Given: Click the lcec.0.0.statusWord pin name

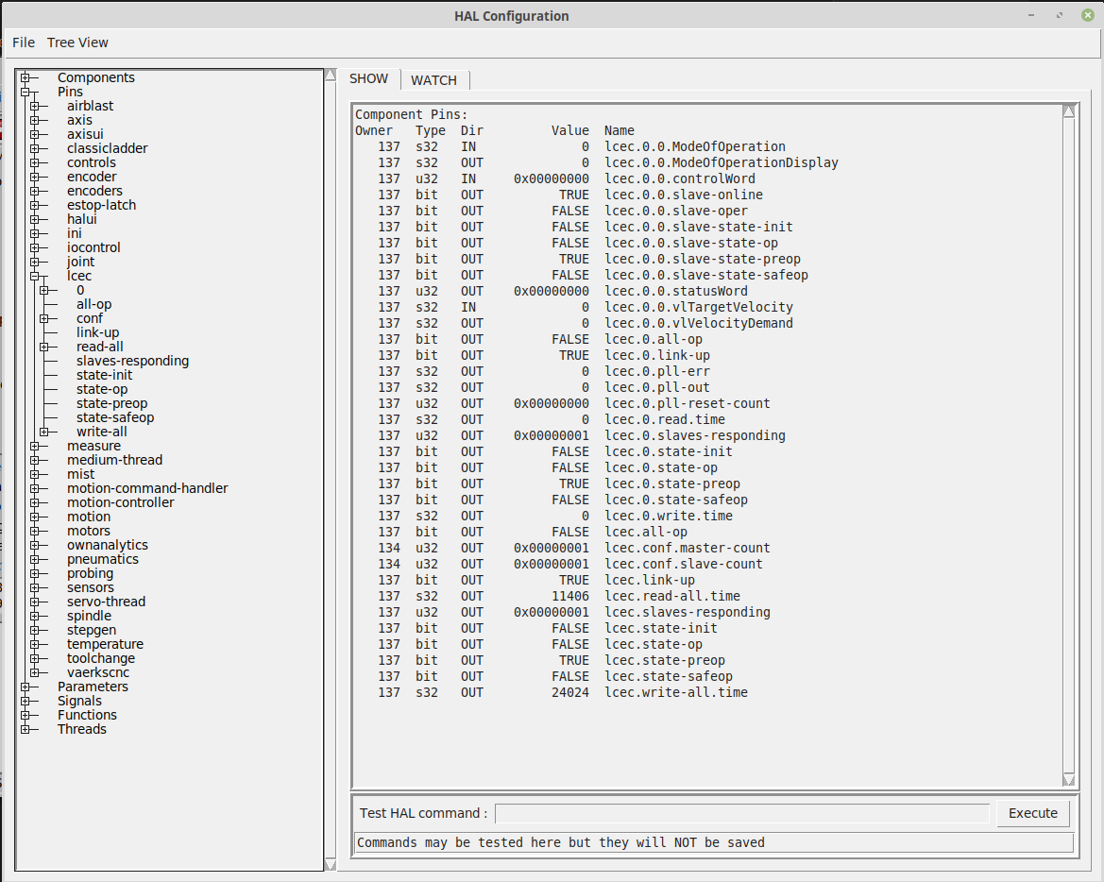Looking at the screenshot, I should point(676,292).
